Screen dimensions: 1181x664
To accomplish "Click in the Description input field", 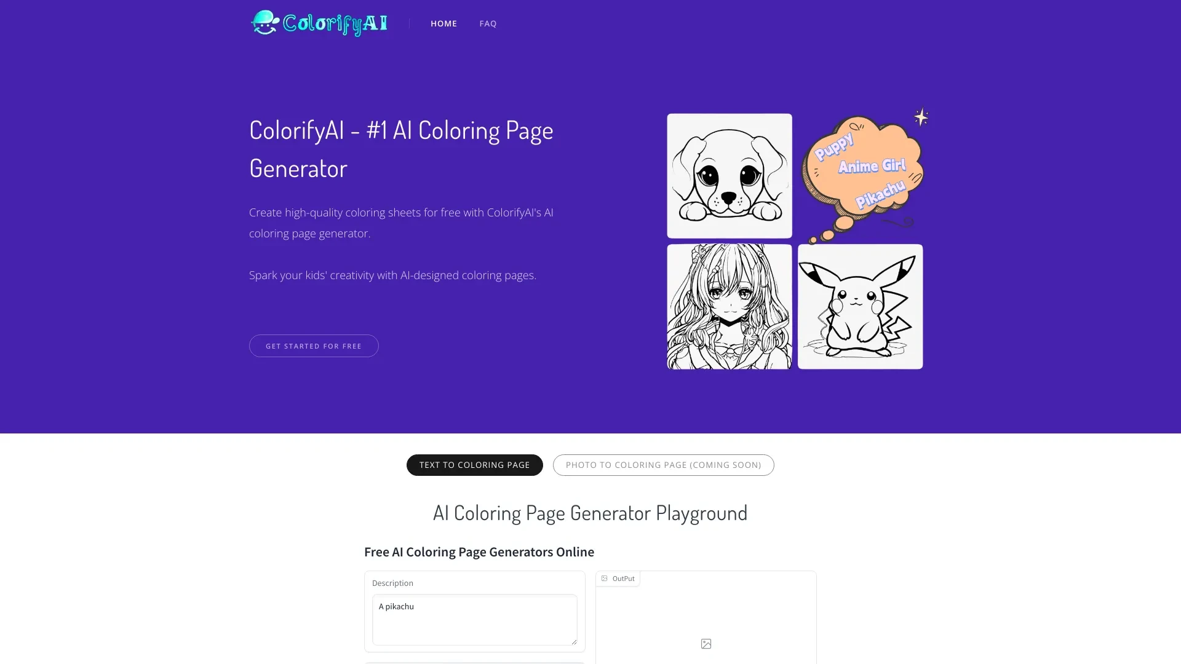I will pos(474,619).
